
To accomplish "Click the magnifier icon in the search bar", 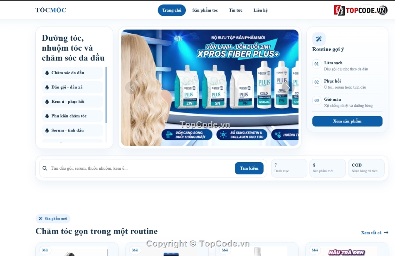I will (x=45, y=168).
